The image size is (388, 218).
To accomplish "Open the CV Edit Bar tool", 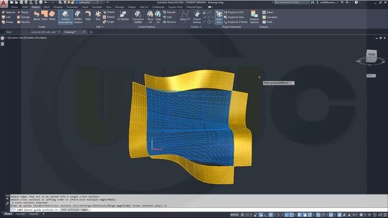I will pyautogui.click(x=123, y=16).
